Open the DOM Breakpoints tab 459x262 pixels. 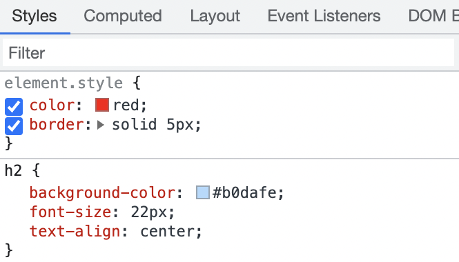(x=433, y=16)
